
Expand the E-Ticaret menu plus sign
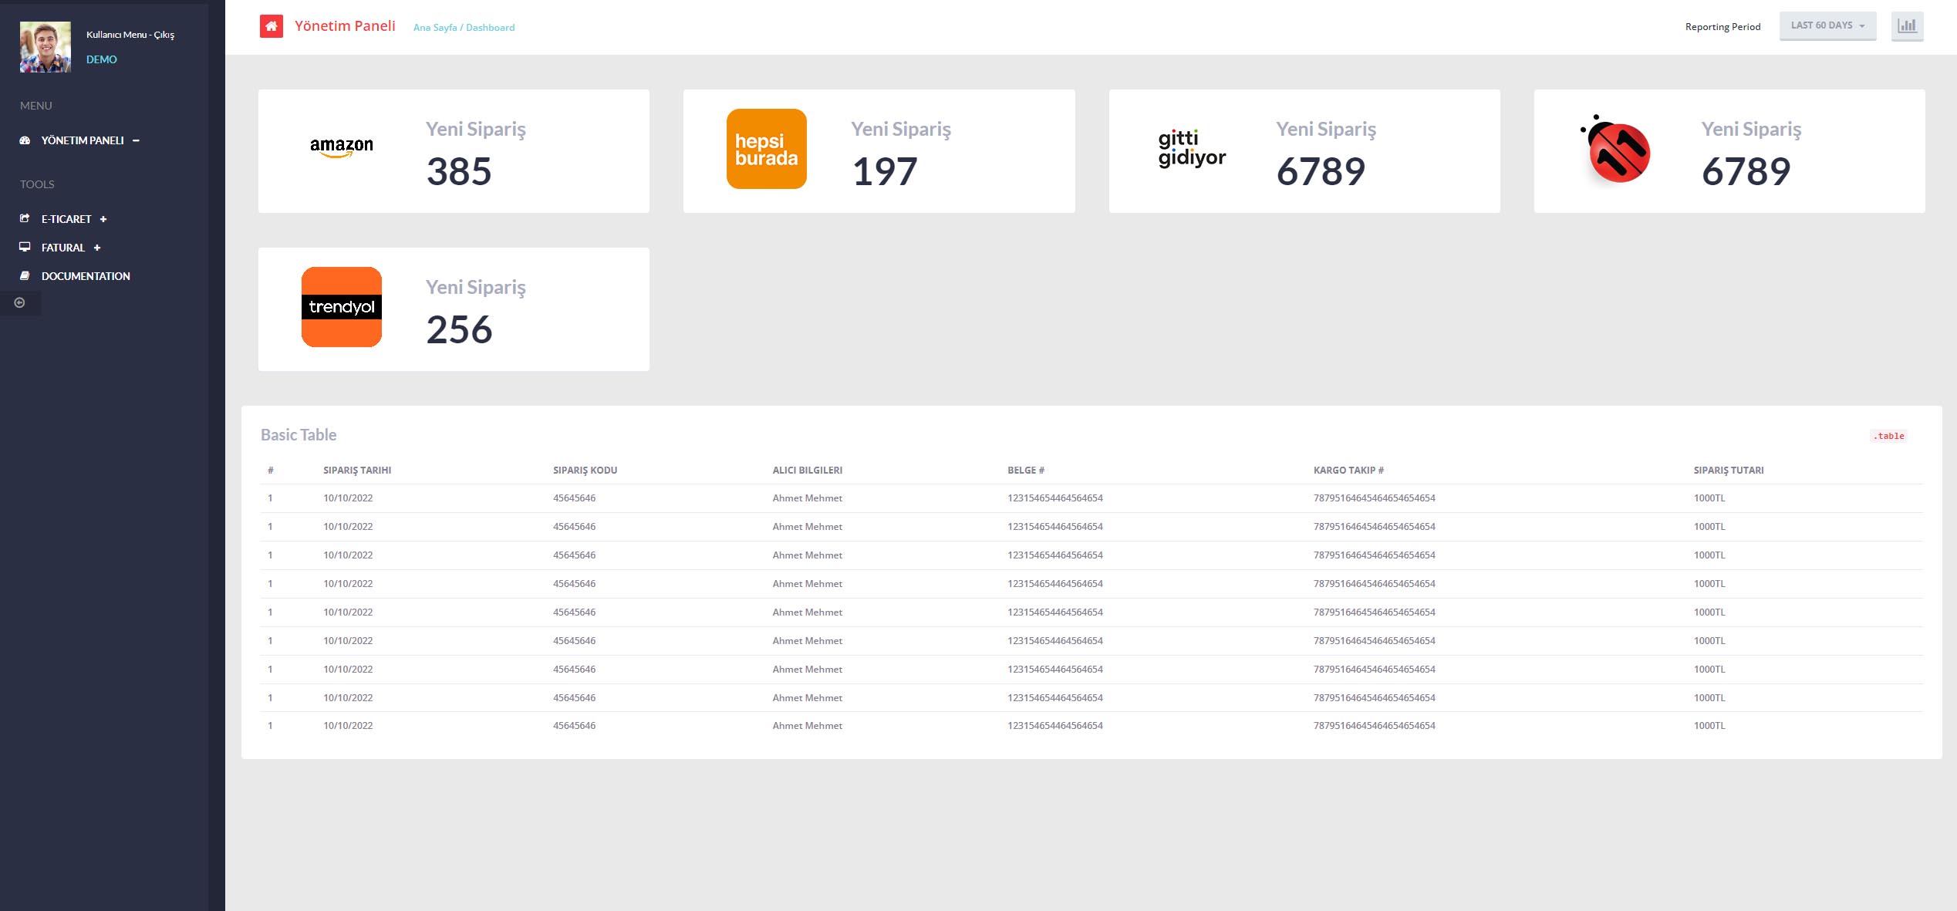[x=103, y=219]
